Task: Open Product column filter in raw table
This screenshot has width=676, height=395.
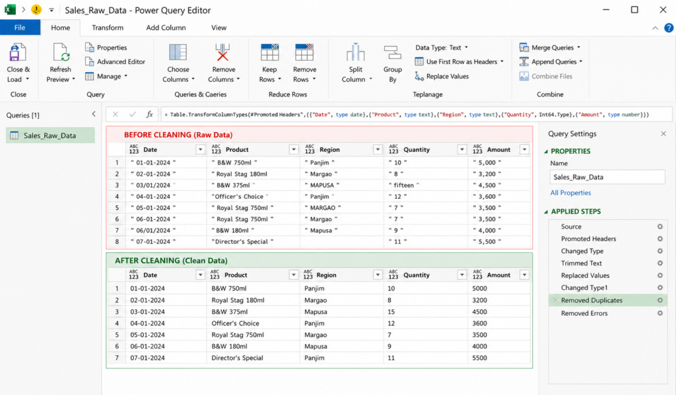Action: (294, 150)
